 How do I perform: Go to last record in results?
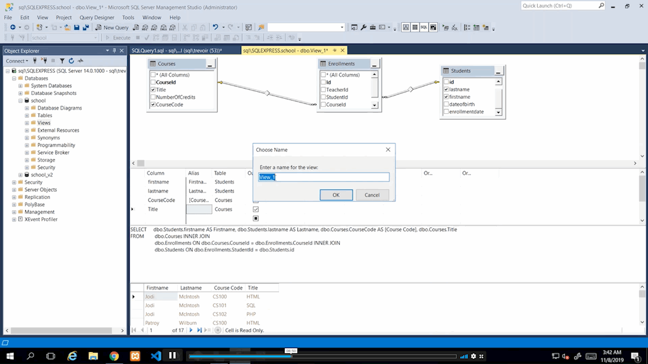[199, 330]
